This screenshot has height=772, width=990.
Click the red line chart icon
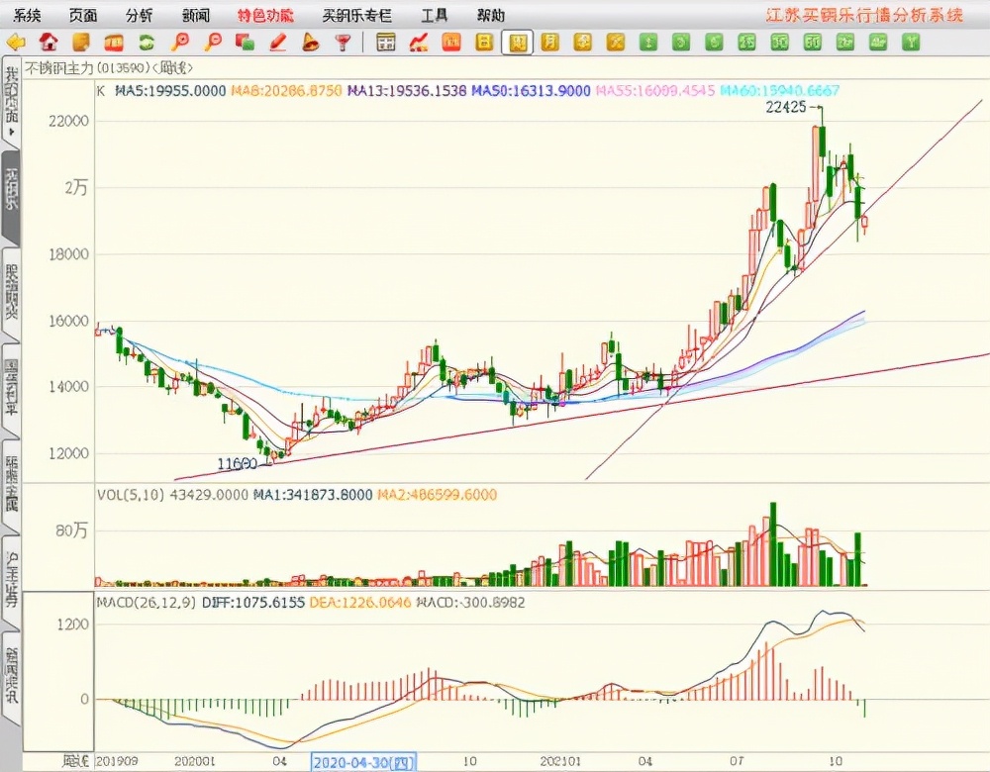pos(418,42)
